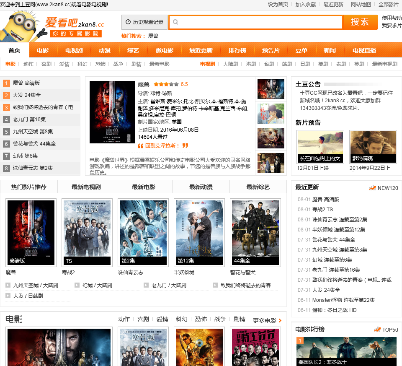Click play icon beside 大发 / 日韩剧
Image resolution: width=402 pixels, height=366 pixels.
[8, 296]
